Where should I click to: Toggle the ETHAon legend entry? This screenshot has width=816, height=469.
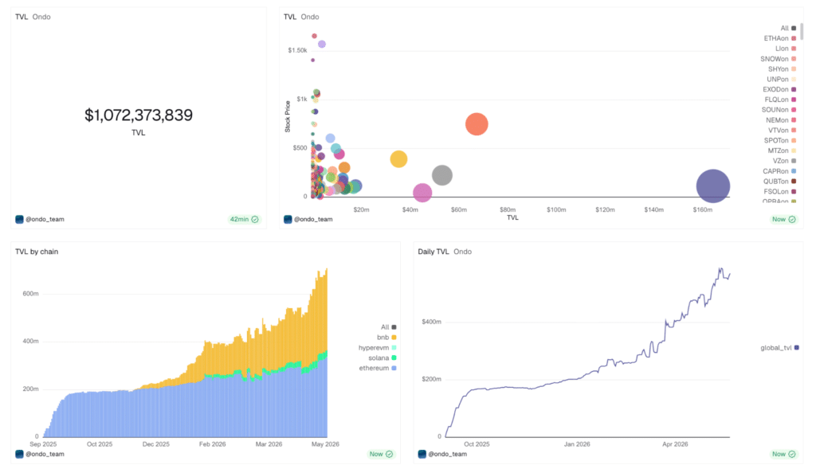click(x=779, y=38)
